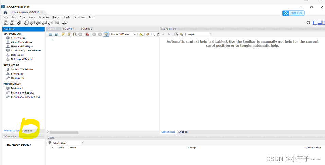Create a new view icon
Screen dimensions: 325x165
click(39, 23)
